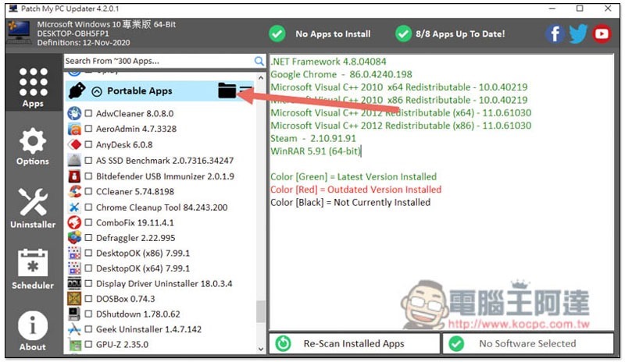Image resolution: width=625 pixels, height=362 pixels.
Task: Click the search magnifier icon
Action: [x=259, y=61]
